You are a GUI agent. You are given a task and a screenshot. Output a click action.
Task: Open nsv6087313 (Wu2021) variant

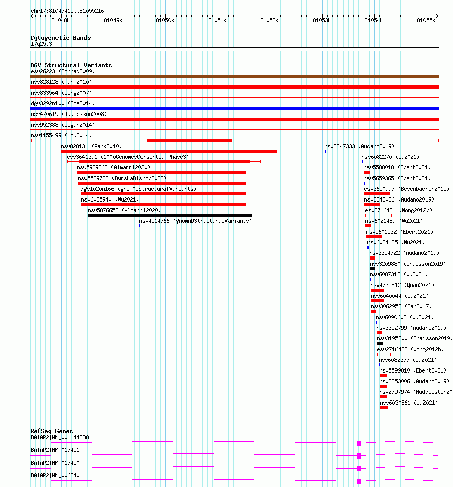click(x=399, y=275)
